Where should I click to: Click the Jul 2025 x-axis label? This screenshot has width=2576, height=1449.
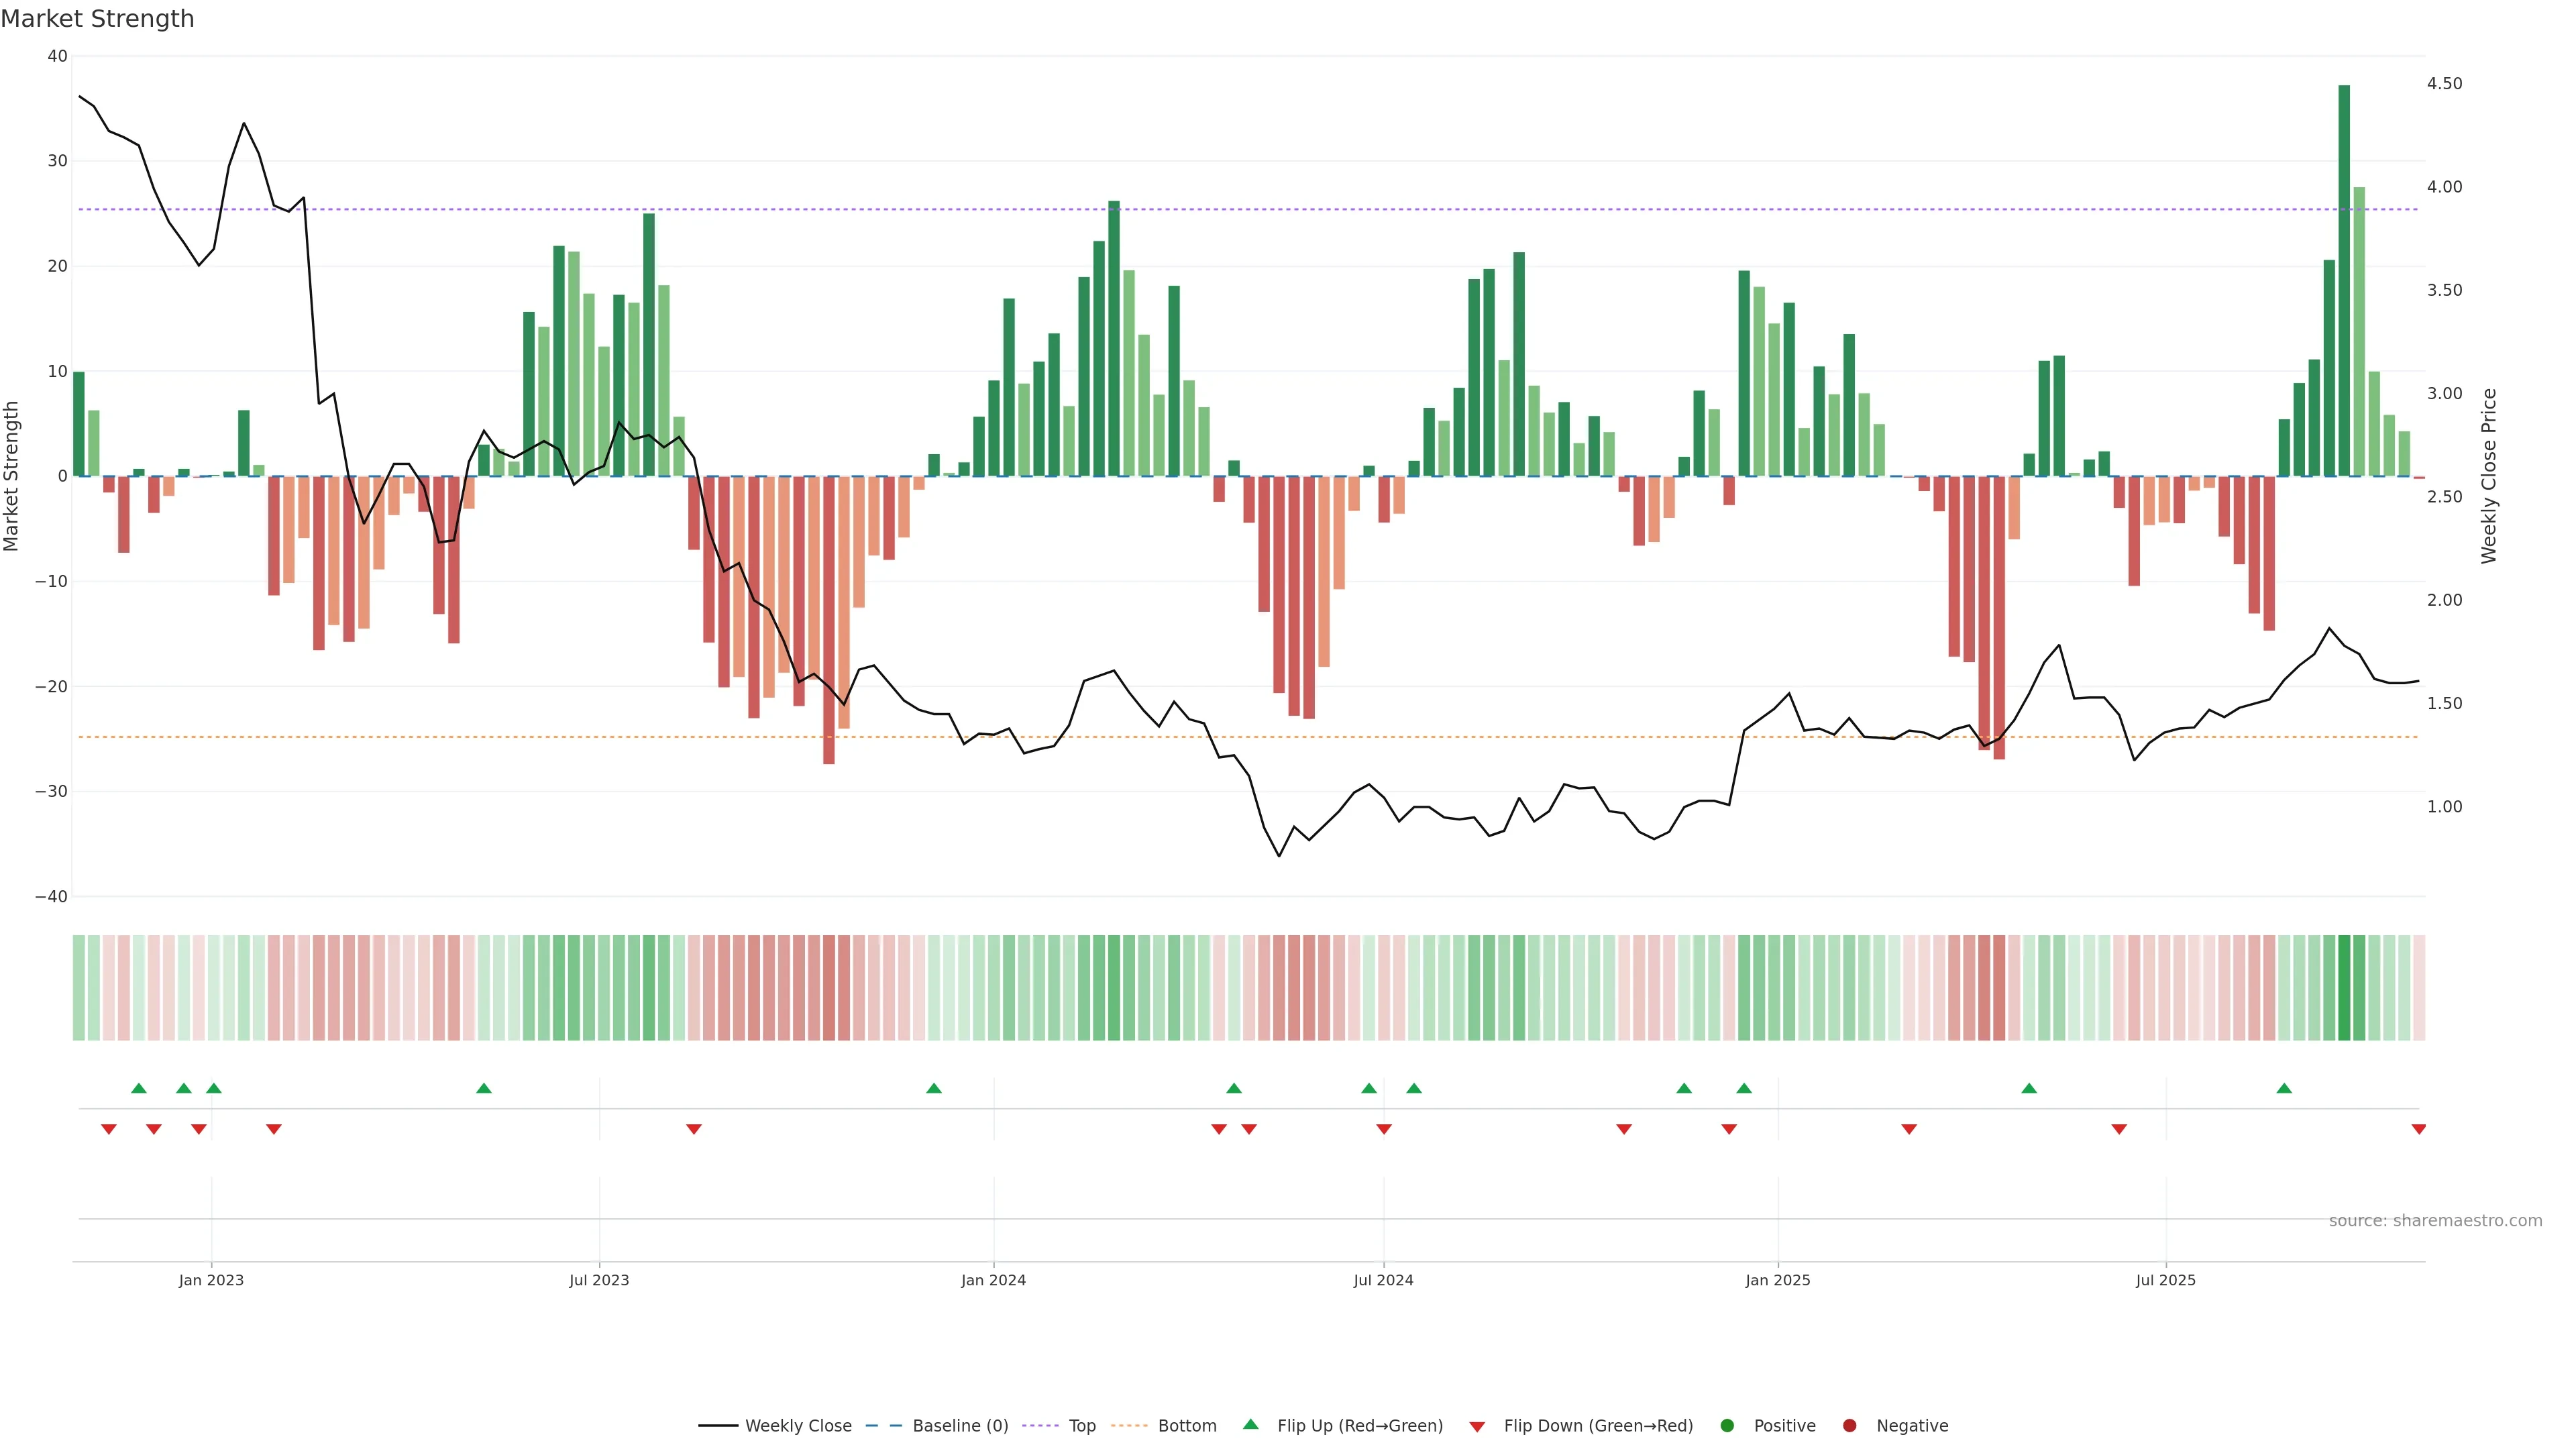2165,1280
